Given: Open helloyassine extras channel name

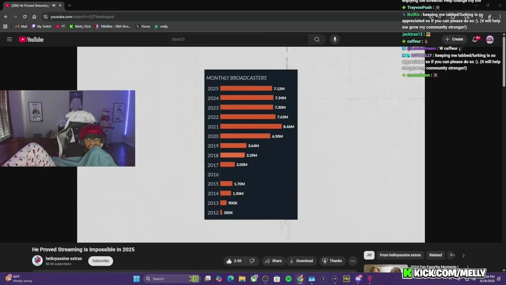Looking at the screenshot, I should tap(64, 258).
